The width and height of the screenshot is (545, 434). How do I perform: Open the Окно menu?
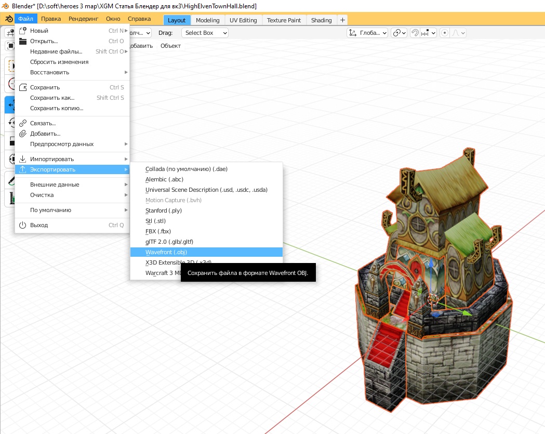tap(113, 19)
